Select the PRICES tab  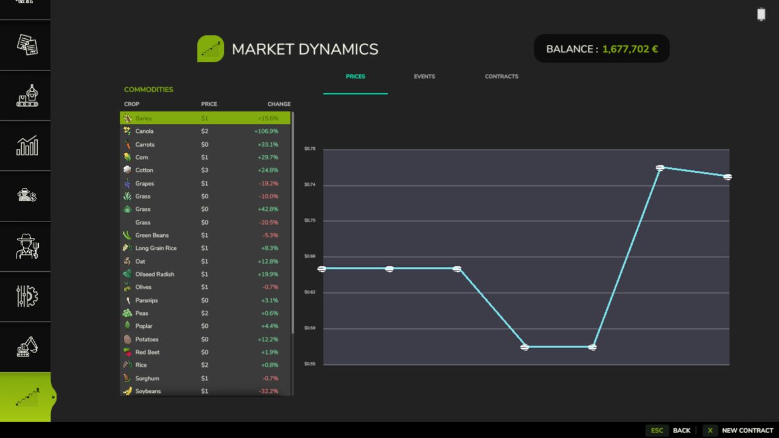(355, 76)
